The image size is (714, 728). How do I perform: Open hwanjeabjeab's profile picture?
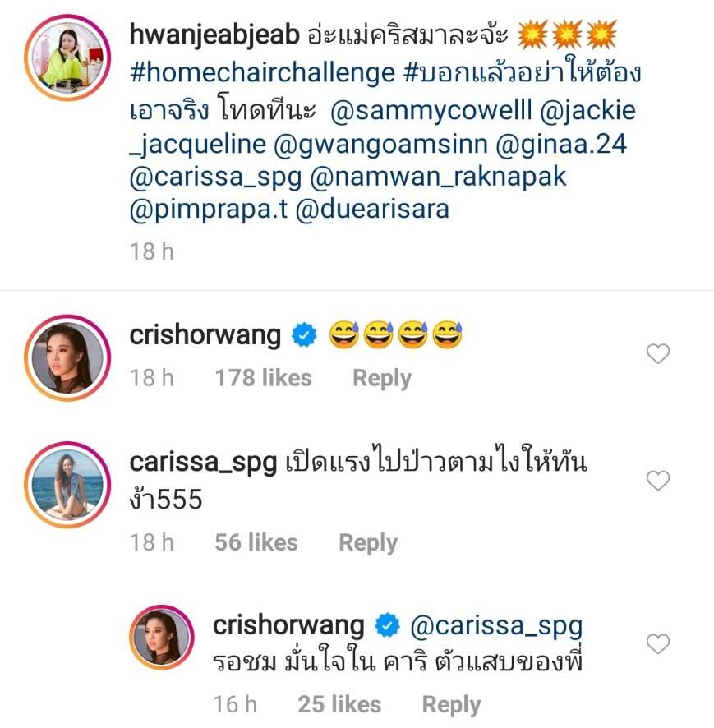click(67, 58)
